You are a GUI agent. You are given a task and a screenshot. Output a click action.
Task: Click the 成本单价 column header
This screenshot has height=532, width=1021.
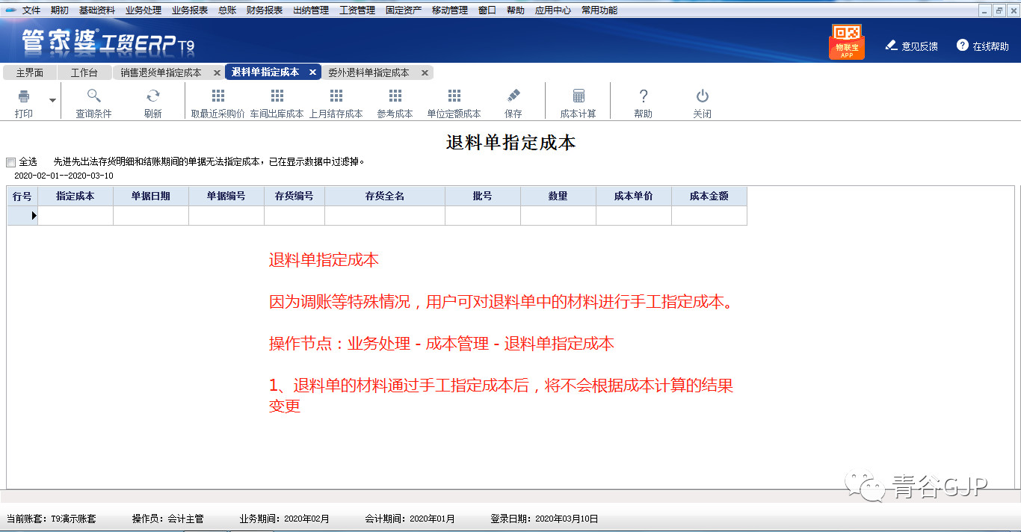(633, 195)
